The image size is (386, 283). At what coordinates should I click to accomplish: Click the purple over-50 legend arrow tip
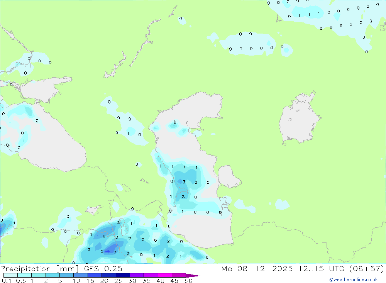[193, 275]
